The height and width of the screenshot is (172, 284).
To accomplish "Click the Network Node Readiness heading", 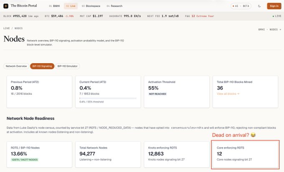I will pos(30,118).
